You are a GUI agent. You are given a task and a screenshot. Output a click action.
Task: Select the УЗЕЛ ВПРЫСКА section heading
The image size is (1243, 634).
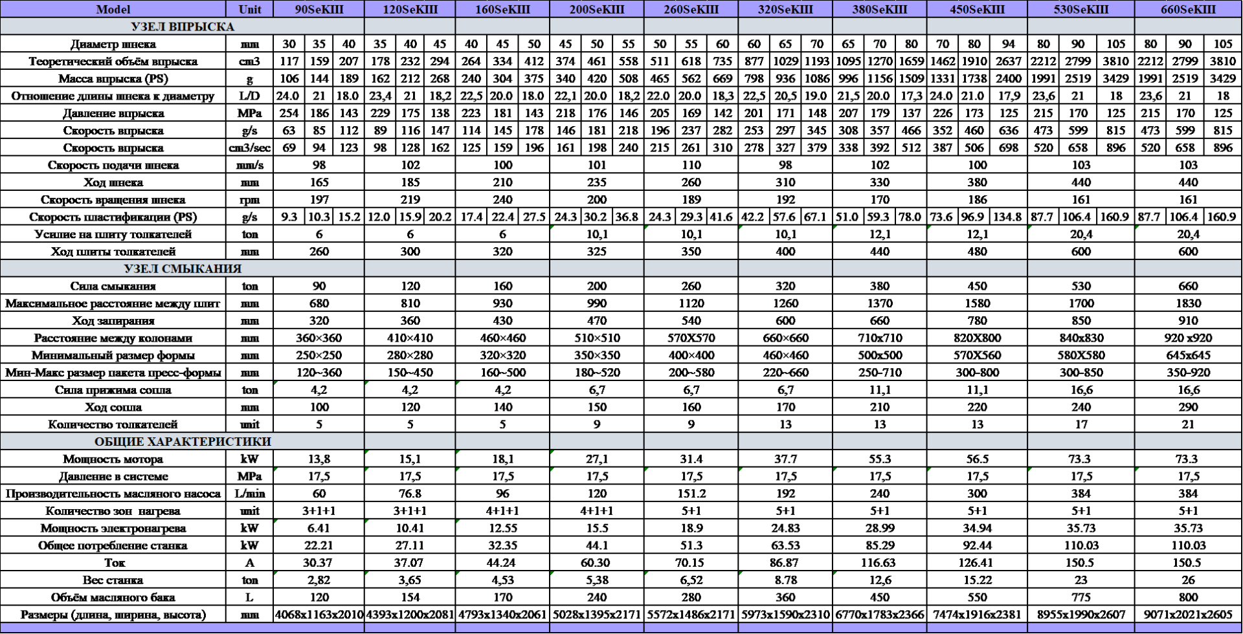point(182,27)
